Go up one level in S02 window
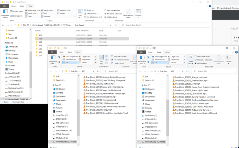The image size is (239, 148). click(63, 71)
